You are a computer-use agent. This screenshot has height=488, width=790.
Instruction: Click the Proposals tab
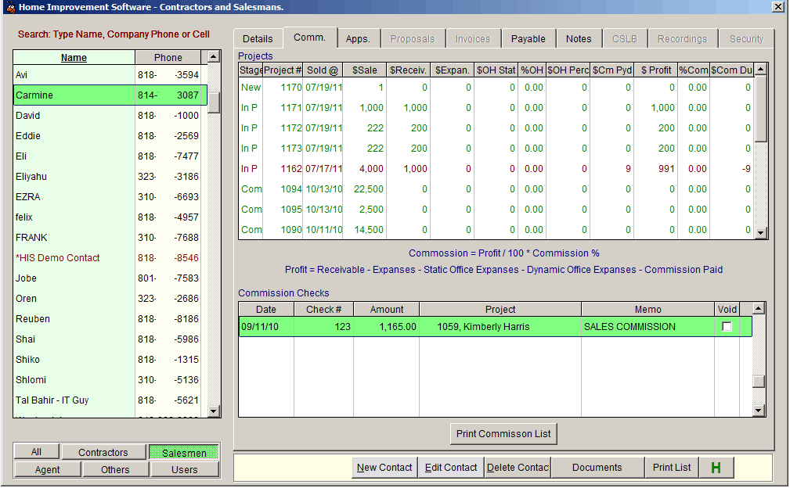coord(412,39)
